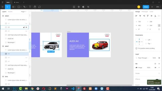This screenshot has width=162, height=91.
Task: Select the Frame tool
Action: [13, 7]
